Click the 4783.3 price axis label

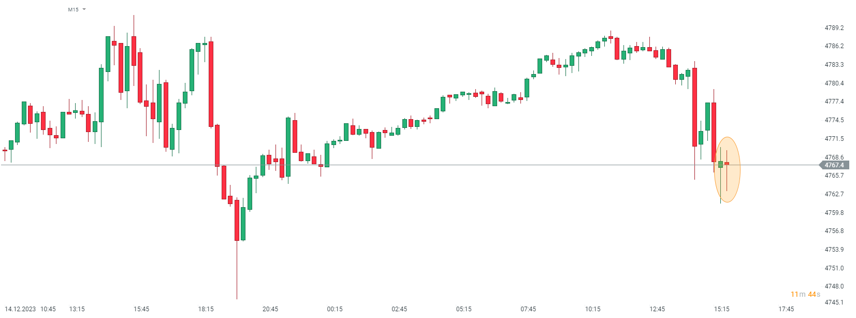pyautogui.click(x=834, y=65)
